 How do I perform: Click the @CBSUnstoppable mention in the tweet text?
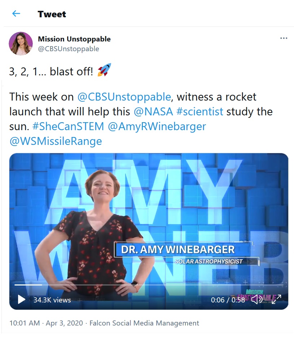coord(124,97)
